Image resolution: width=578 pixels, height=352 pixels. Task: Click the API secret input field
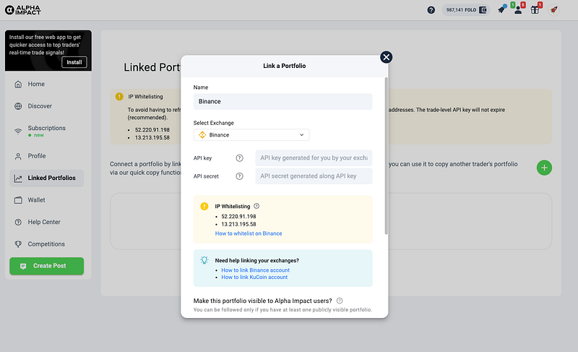pos(314,176)
